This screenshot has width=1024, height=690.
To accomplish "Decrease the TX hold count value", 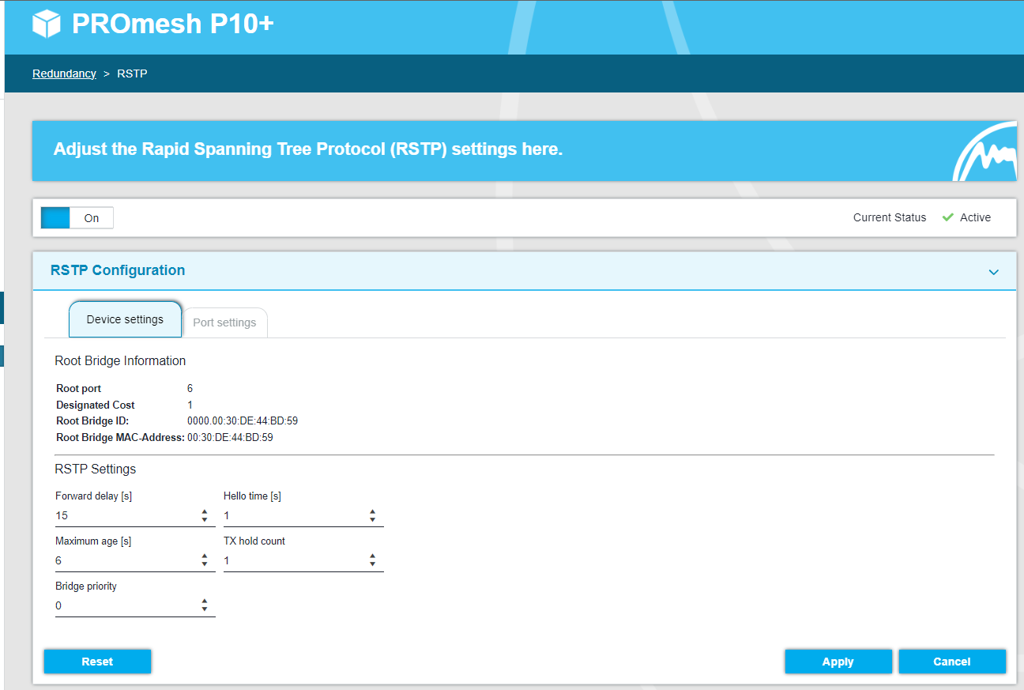I will (x=373, y=565).
